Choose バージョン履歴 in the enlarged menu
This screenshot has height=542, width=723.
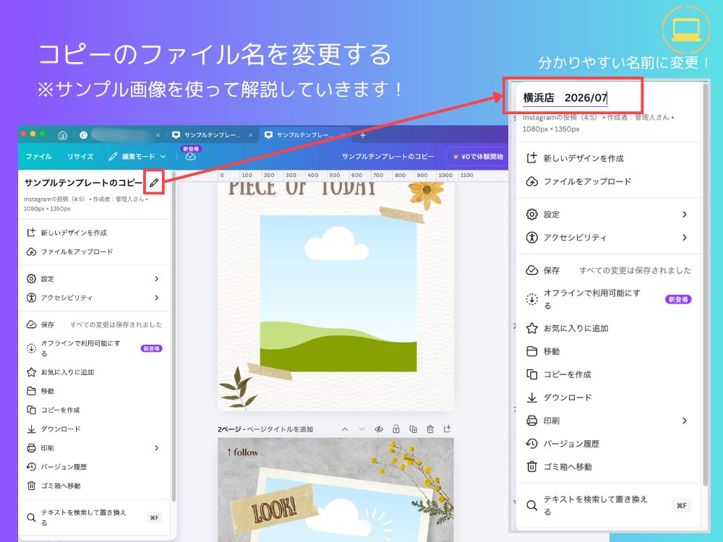608,444
